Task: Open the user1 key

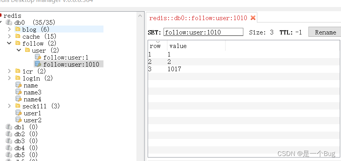Action: (33, 113)
